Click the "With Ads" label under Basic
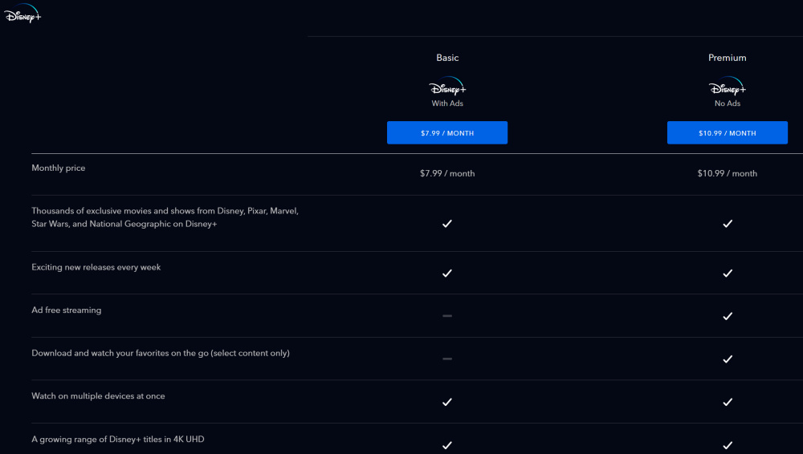 pos(447,103)
